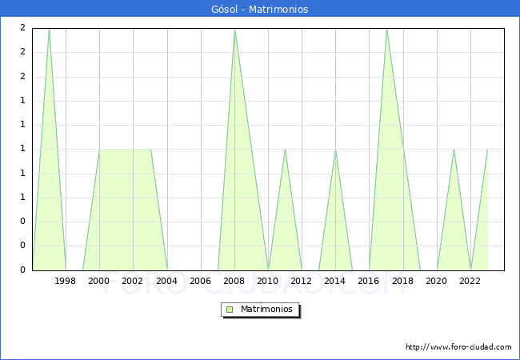Select the 2012 x-axis label
520x360 pixels.
301,281
